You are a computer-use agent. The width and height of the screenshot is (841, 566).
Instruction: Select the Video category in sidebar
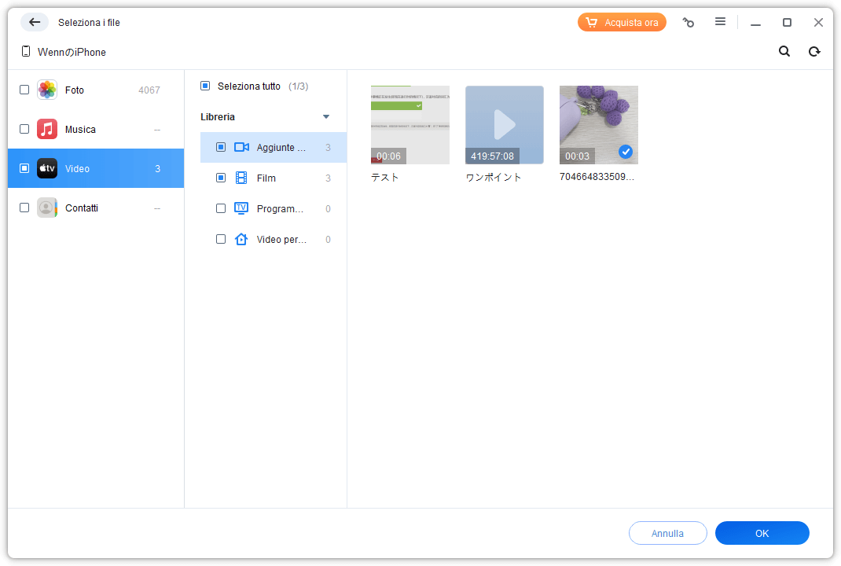pos(96,168)
